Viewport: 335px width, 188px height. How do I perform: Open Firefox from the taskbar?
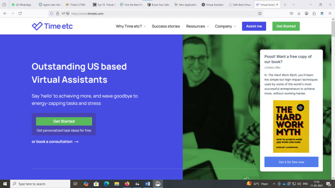tap(127, 184)
